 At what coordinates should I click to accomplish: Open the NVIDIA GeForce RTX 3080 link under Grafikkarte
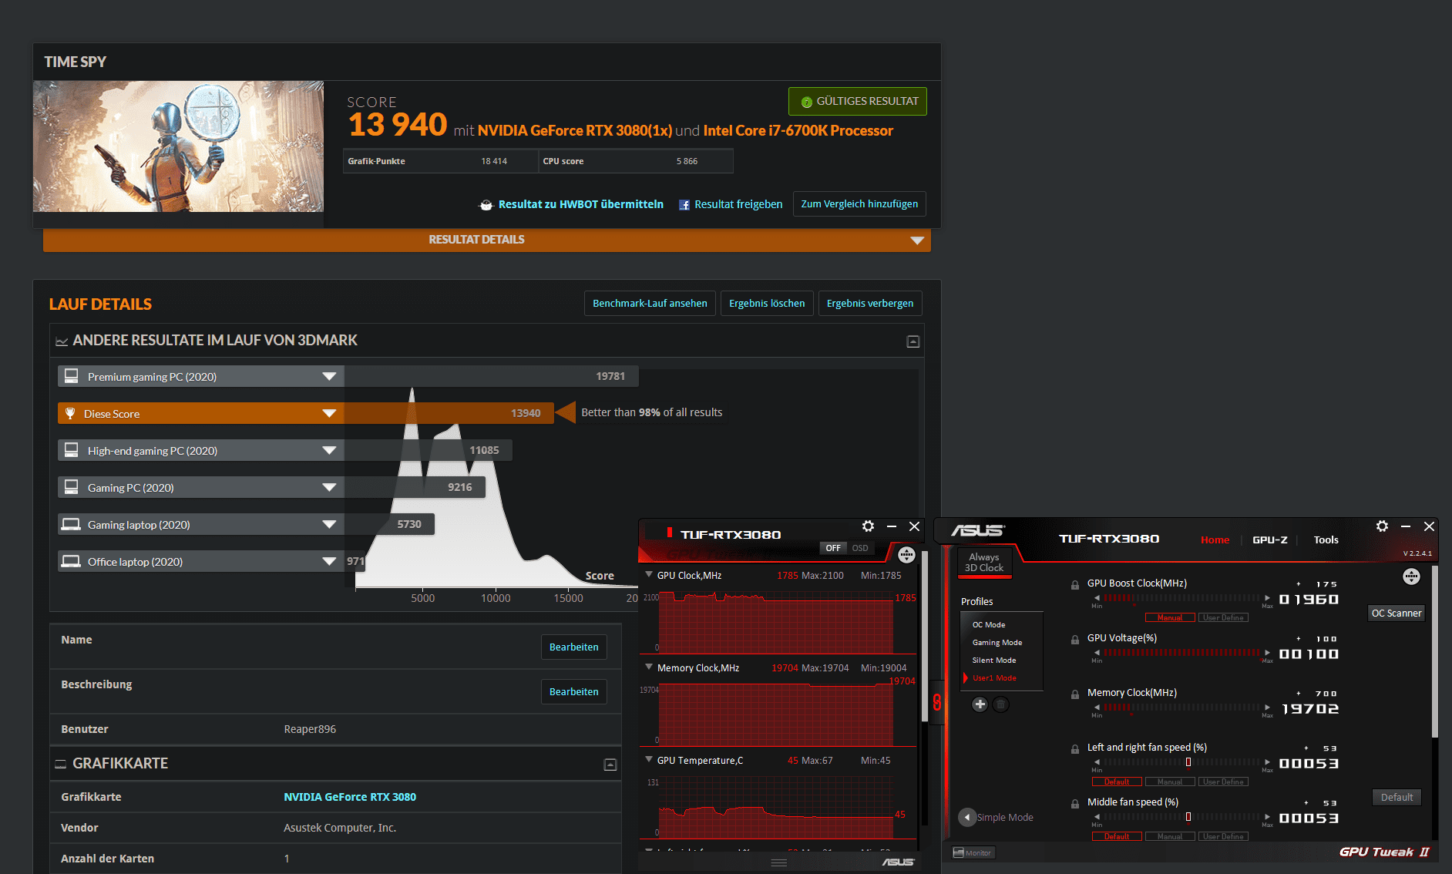click(x=350, y=797)
